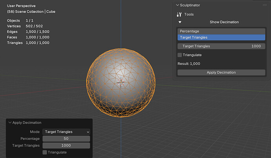The image size is (271, 158).
Task: Click the 'User Perspective' label
Action: (21, 6)
